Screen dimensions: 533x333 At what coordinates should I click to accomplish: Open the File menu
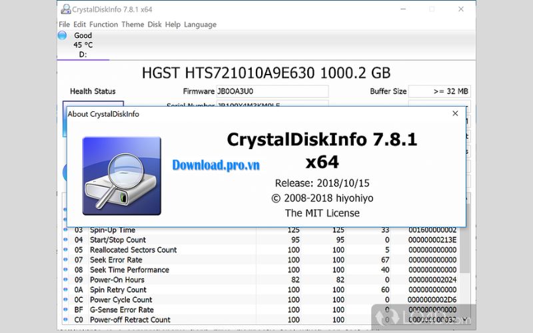click(x=65, y=25)
